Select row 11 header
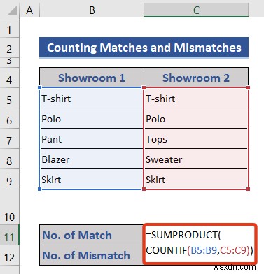Screen dimensions: 264x274 9,235
